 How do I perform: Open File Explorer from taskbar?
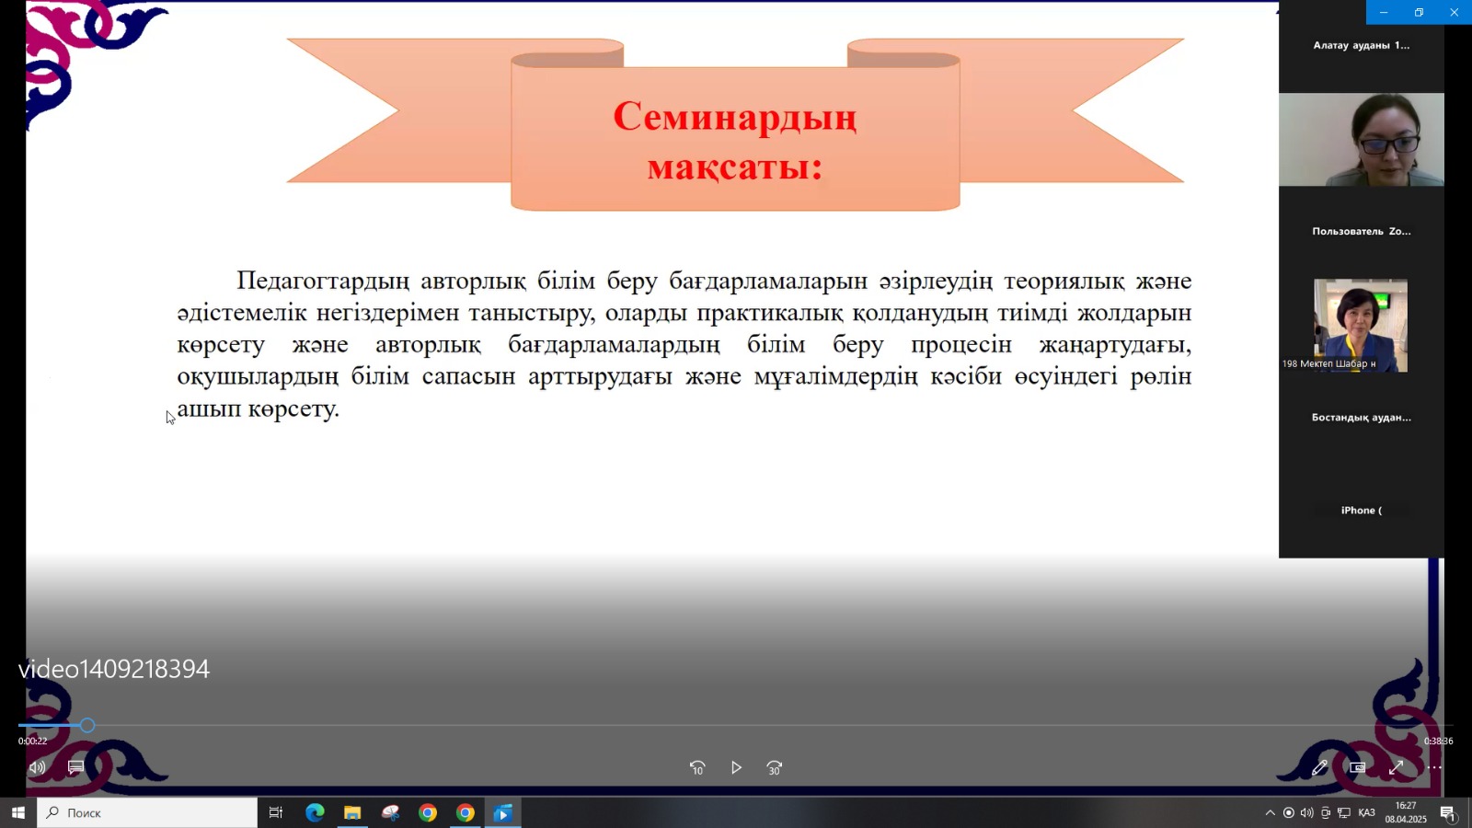coord(352,812)
